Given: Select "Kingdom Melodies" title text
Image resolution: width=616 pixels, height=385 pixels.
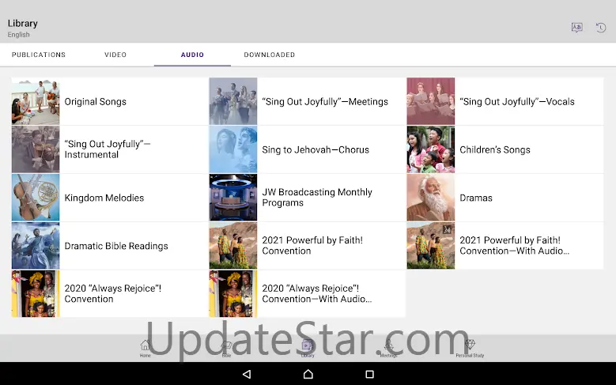Looking at the screenshot, I should 104,198.
